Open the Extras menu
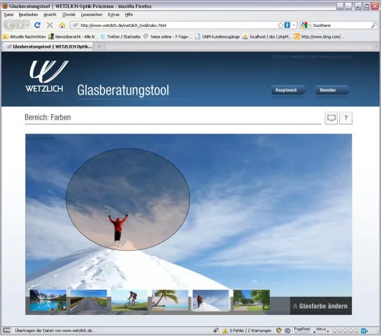The height and width of the screenshot is (336, 381). 114,15
